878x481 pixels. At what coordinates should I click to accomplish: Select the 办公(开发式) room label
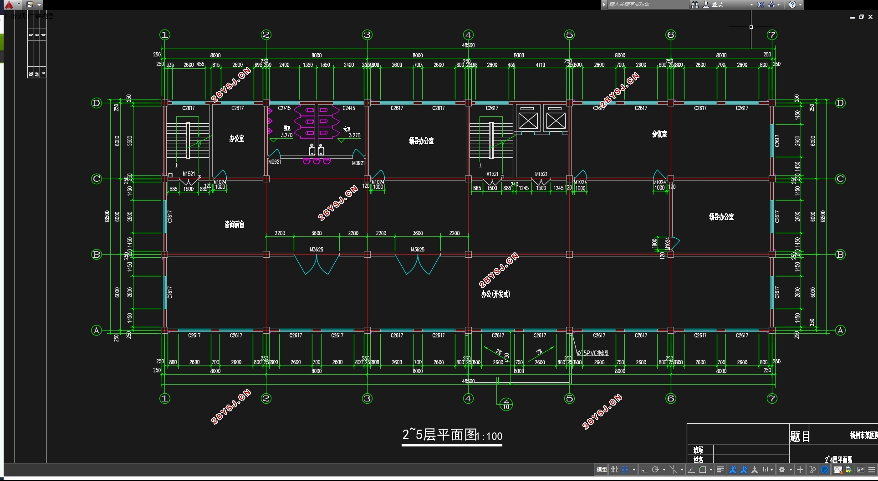pos(495,294)
